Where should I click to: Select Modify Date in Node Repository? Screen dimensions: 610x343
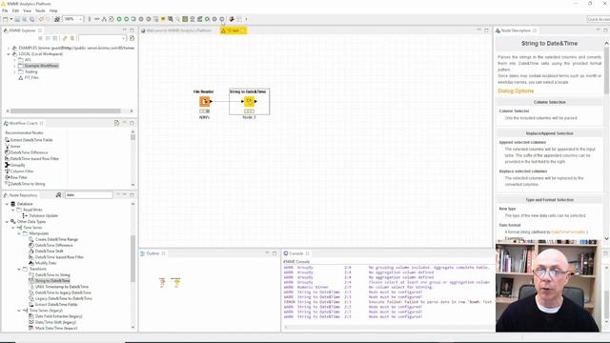46,263
